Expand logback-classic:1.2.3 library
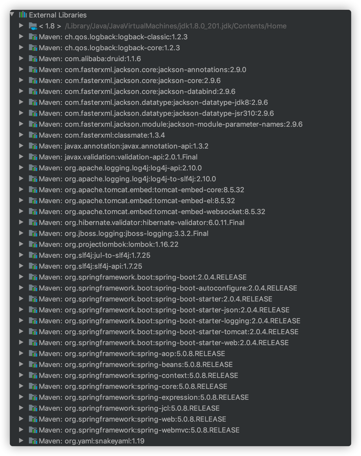The image size is (361, 456). 21,37
